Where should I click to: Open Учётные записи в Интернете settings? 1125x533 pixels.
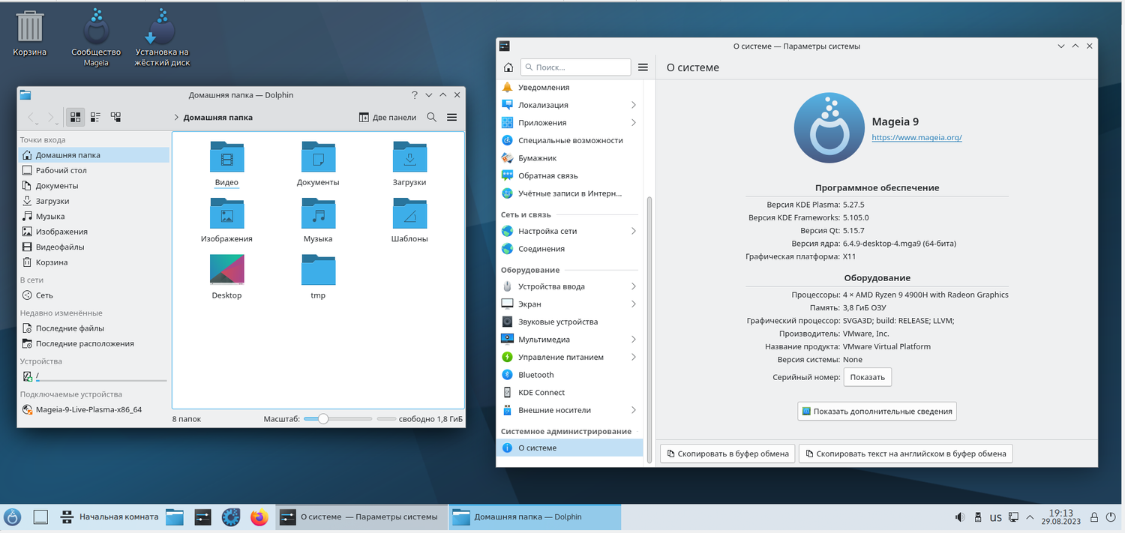pyautogui.click(x=569, y=193)
